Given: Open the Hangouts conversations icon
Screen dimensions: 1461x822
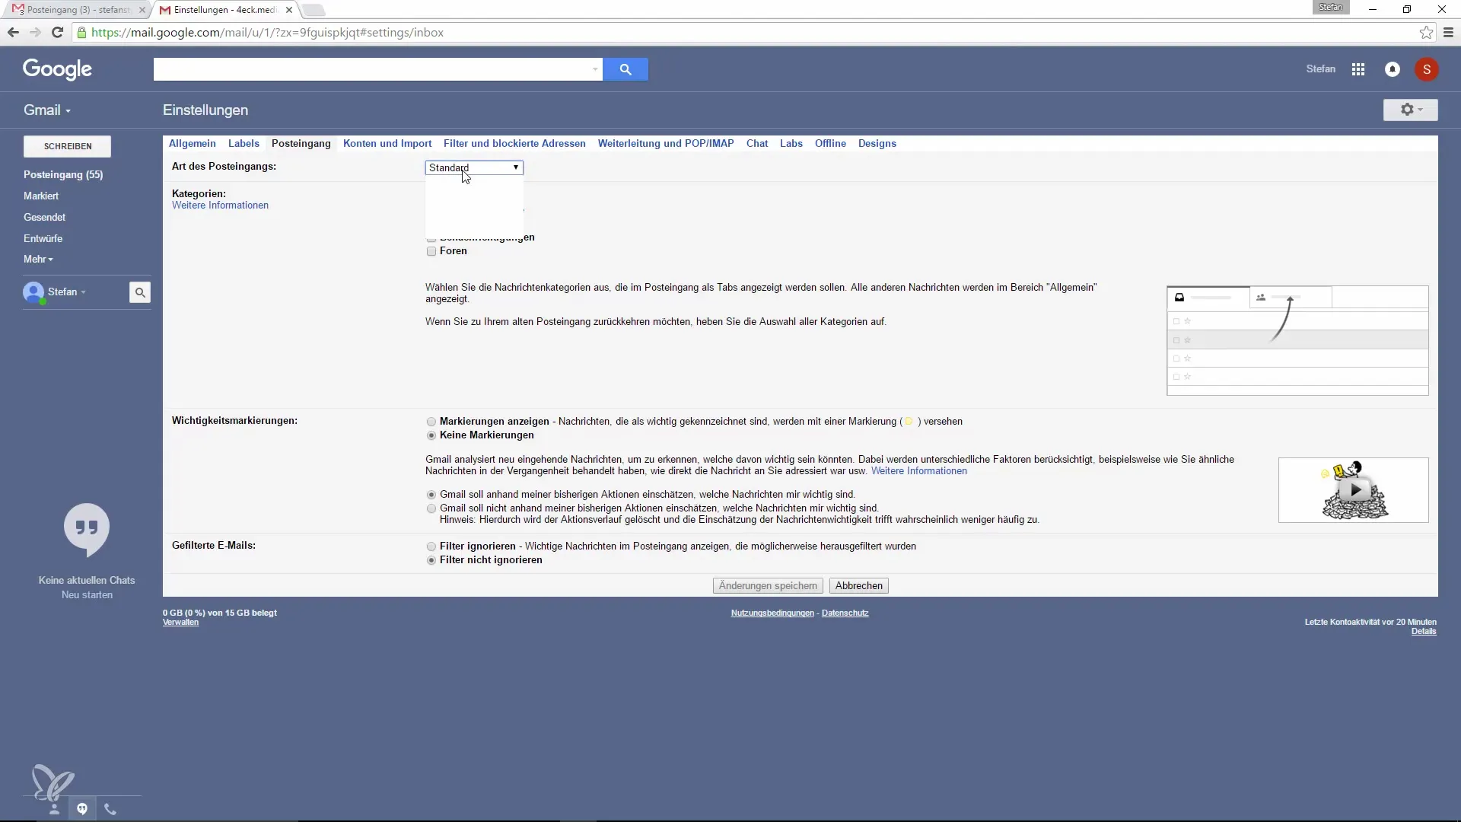Looking at the screenshot, I should tap(82, 809).
